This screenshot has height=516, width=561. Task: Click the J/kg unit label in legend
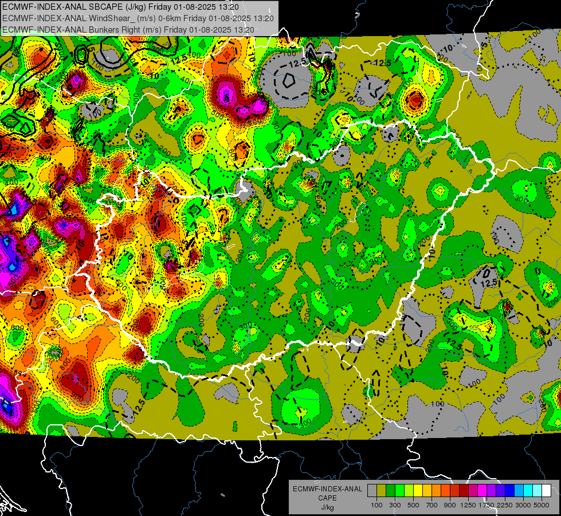pos(327,507)
